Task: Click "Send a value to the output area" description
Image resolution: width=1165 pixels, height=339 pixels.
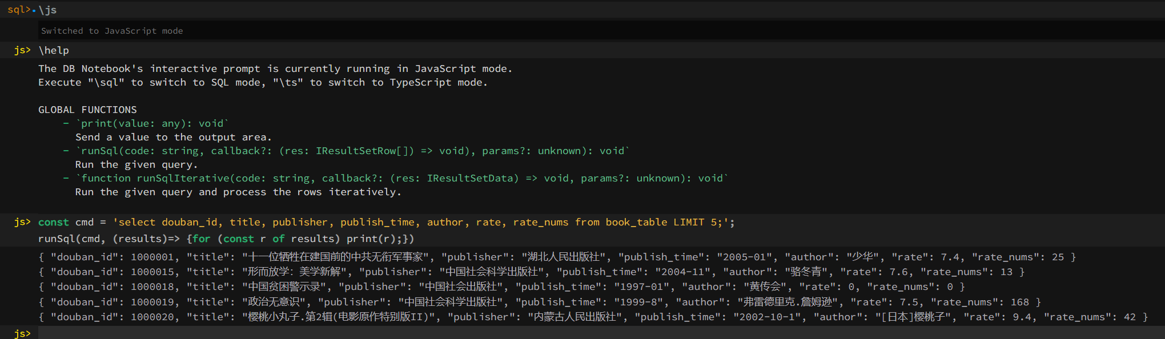Action: 174,137
